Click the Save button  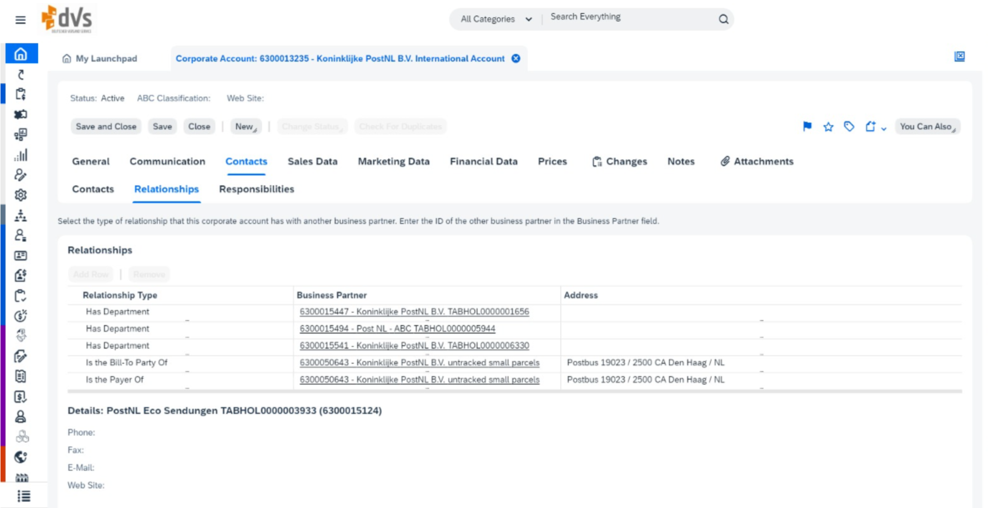coord(162,127)
